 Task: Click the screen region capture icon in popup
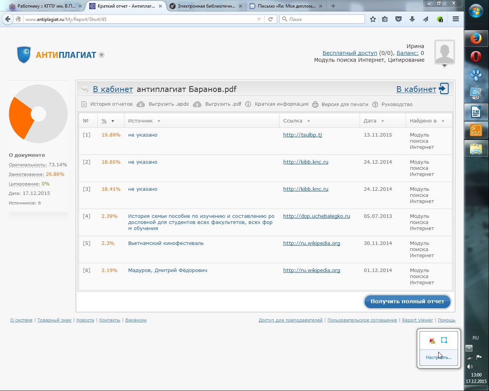click(x=444, y=340)
